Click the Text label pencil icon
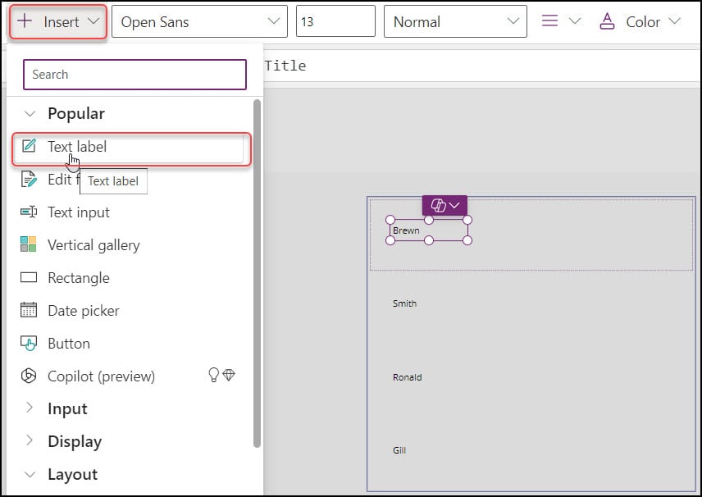Image resolution: width=702 pixels, height=497 pixels. [x=29, y=145]
